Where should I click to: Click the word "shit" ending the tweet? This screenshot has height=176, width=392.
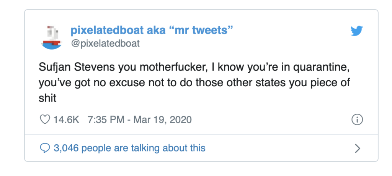pyautogui.click(x=47, y=98)
